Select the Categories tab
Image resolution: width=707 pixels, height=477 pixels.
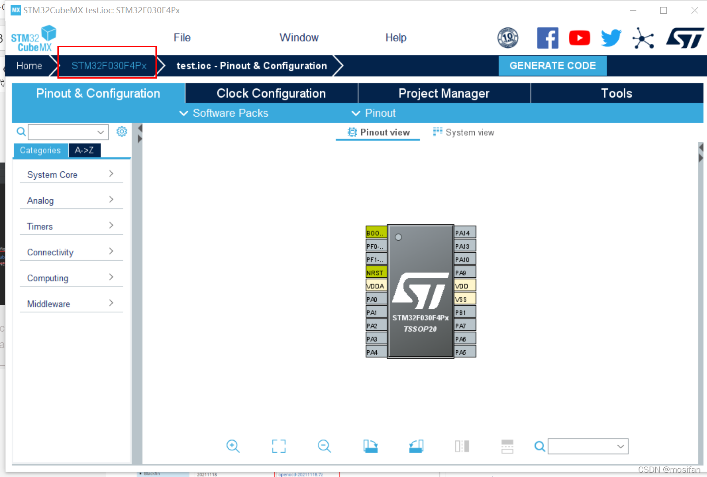point(41,150)
